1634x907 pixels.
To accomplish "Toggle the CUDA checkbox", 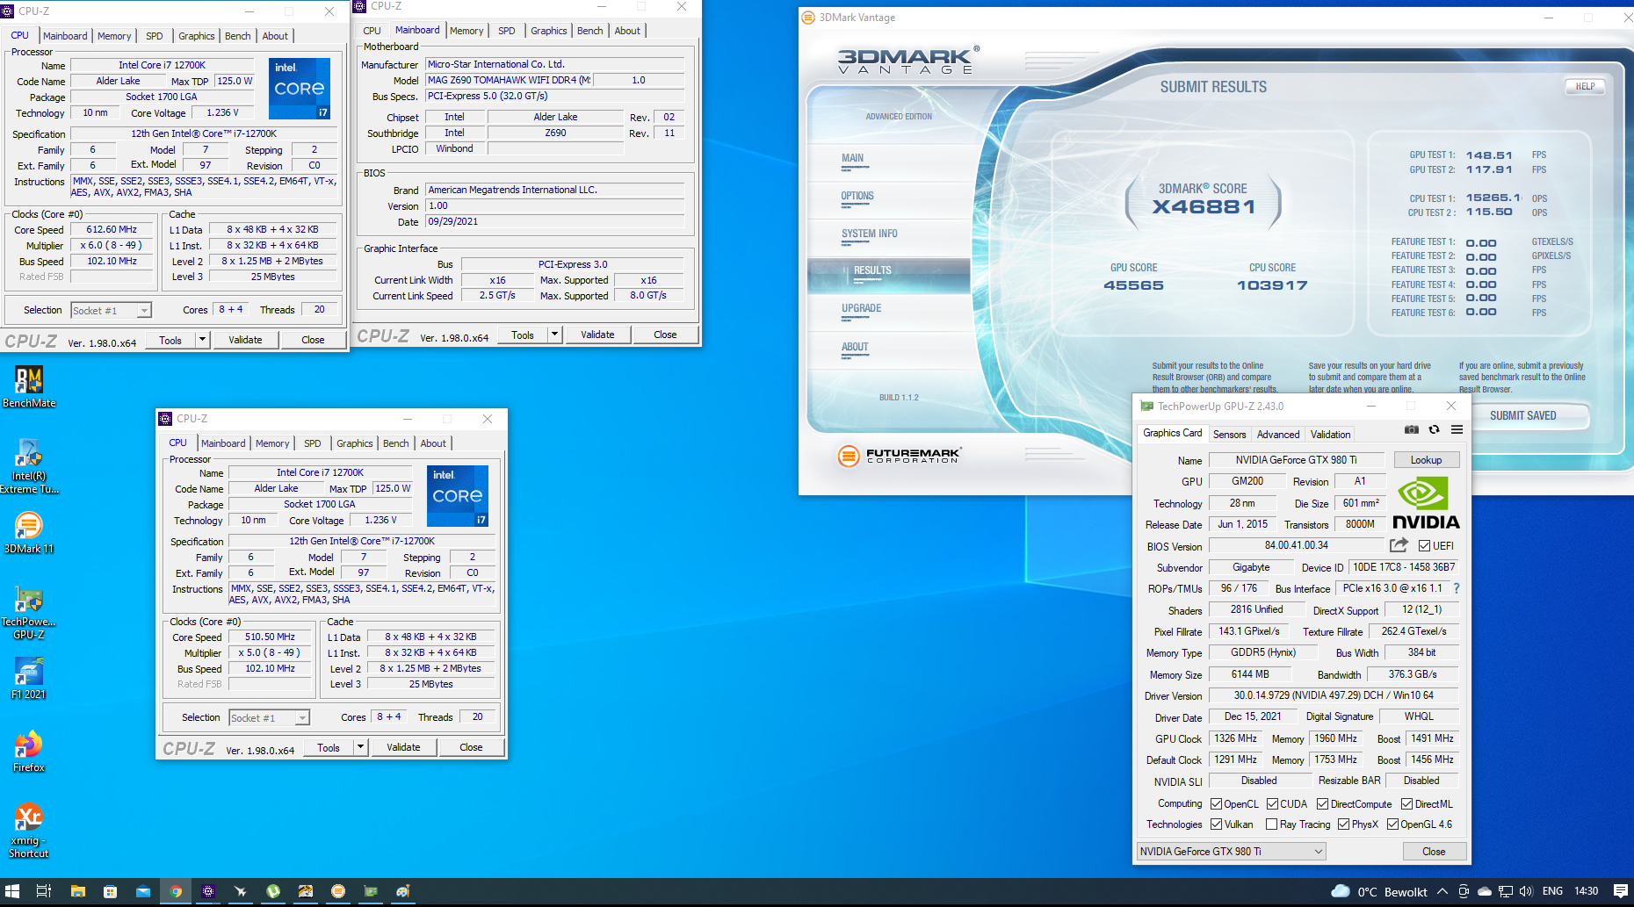I will pos(1272,803).
